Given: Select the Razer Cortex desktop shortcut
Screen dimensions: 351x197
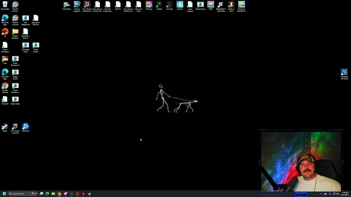Looking at the screenshot, I should coord(15,101).
